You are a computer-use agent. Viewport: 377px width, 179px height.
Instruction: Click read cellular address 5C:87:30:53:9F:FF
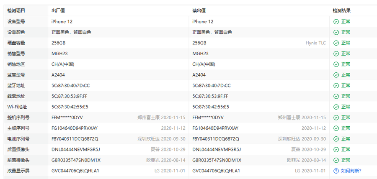click(210, 96)
